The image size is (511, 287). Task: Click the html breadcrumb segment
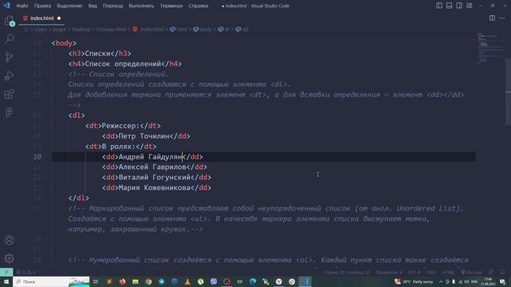[179, 29]
